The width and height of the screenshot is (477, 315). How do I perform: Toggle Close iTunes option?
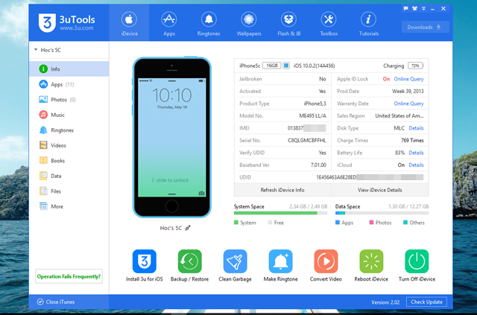(56, 302)
